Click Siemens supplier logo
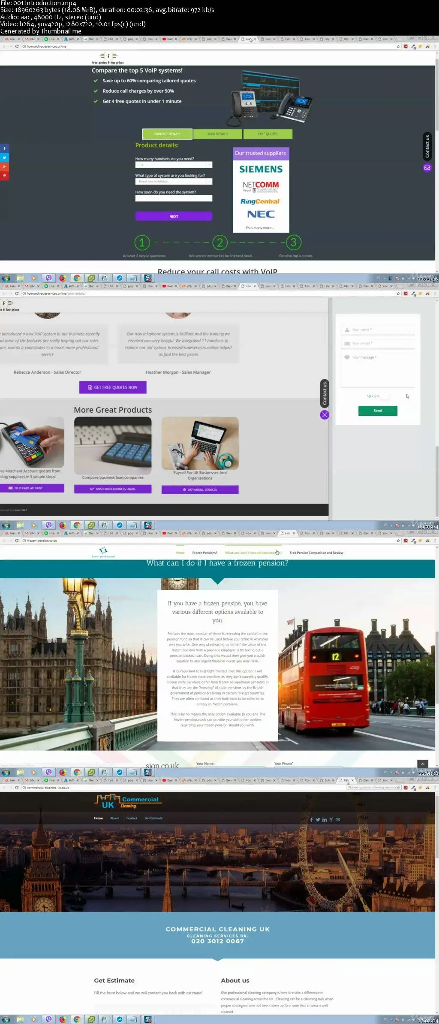 [x=261, y=169]
